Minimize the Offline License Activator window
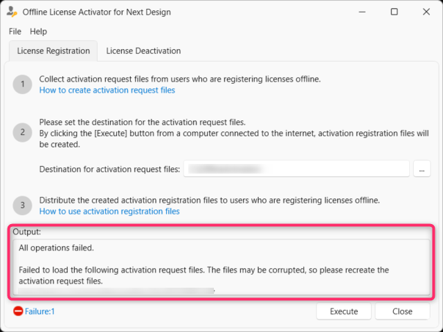443x332 pixels. pos(362,12)
